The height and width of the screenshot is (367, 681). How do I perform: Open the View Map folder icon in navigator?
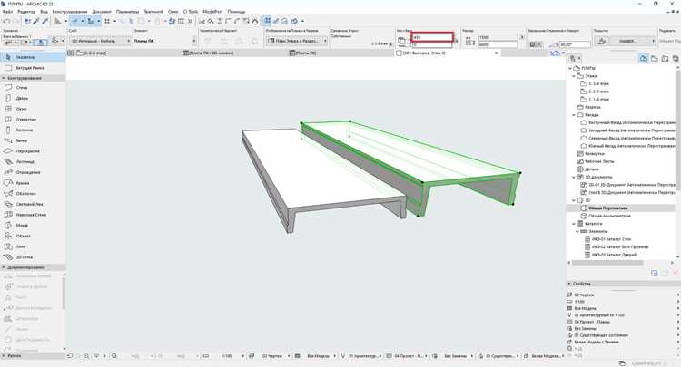655,59
